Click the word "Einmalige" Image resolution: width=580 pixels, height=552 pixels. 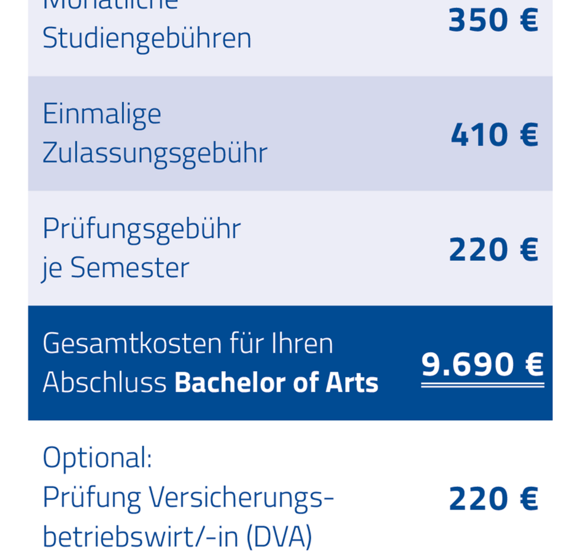point(102,115)
